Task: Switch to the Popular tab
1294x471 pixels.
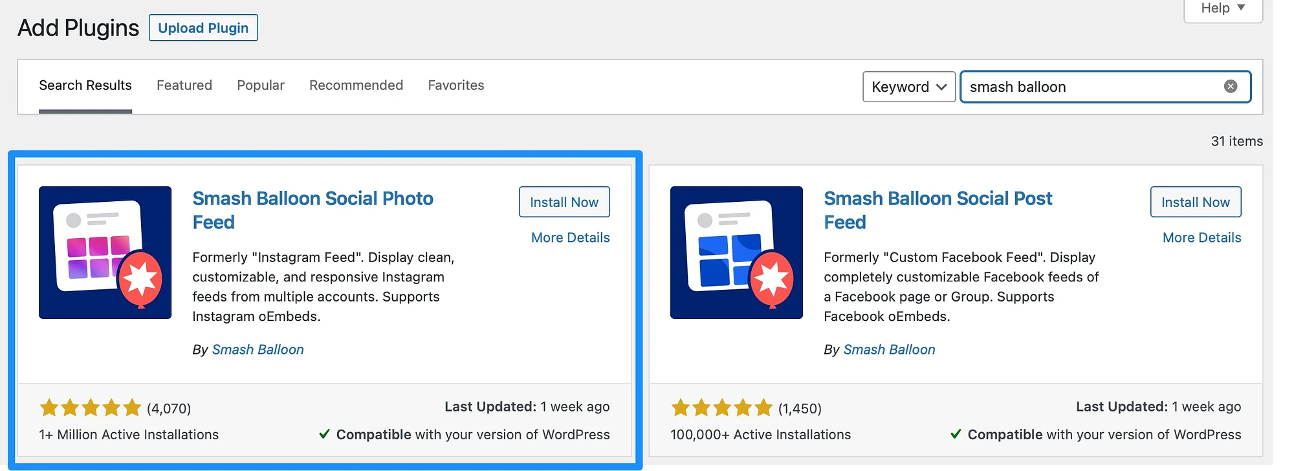Action: pos(261,85)
